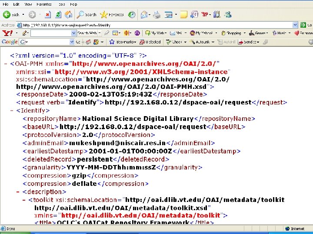Print the page with printer icon
Image resolution: width=313 pixels, height=234 pixels.
(x=156, y=15)
